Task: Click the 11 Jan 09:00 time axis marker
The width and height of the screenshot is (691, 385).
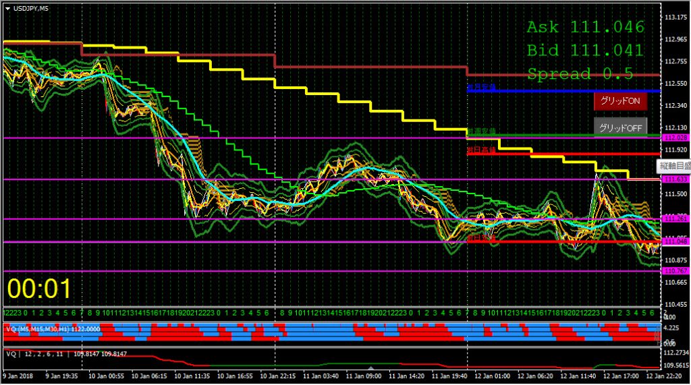Action: pos(356,376)
